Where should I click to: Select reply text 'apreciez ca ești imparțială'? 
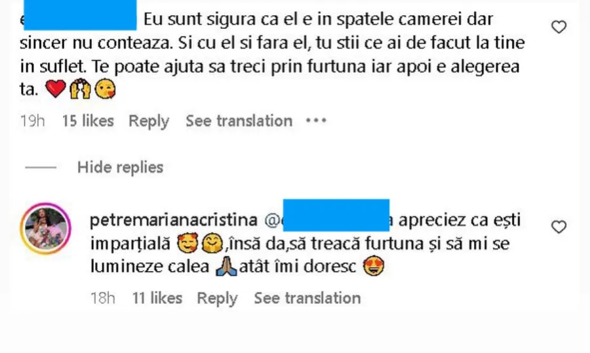pyautogui.click(x=305, y=232)
